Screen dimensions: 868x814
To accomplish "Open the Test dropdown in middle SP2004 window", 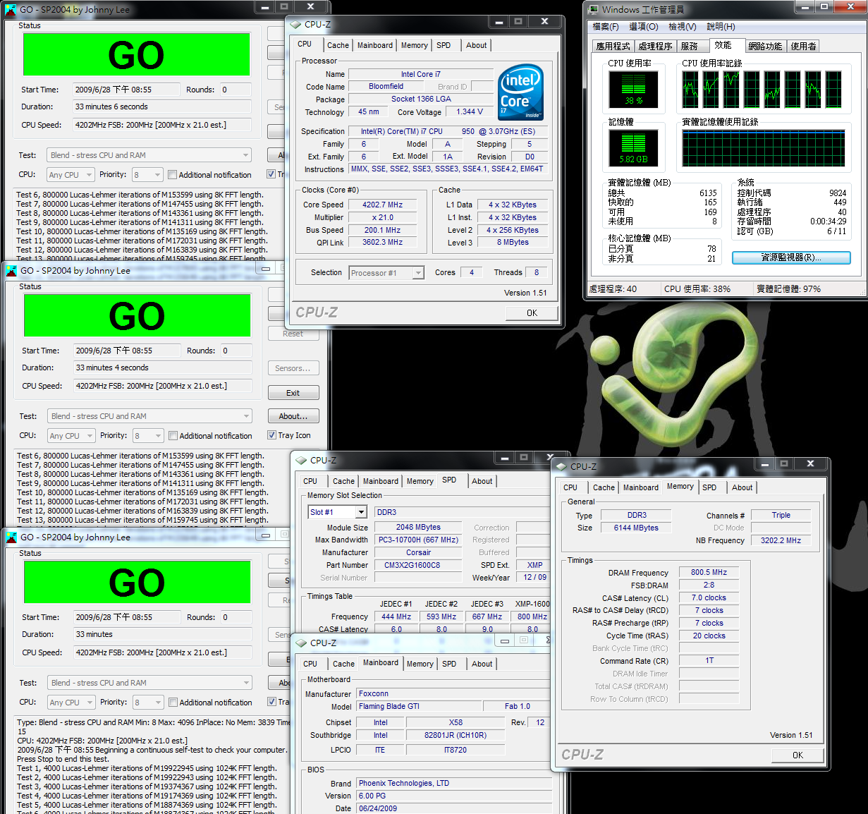I will tap(149, 416).
